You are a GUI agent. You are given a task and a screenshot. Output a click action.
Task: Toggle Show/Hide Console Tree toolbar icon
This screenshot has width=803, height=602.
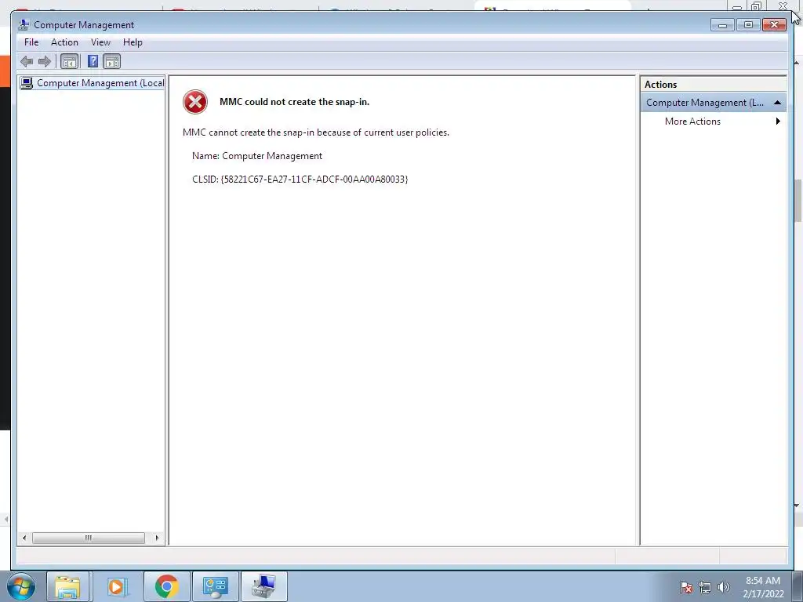(x=70, y=62)
